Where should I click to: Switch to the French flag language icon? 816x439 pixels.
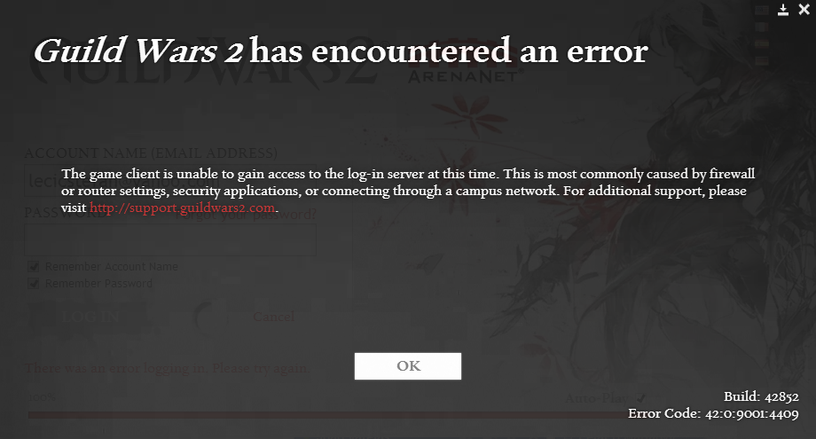click(761, 27)
